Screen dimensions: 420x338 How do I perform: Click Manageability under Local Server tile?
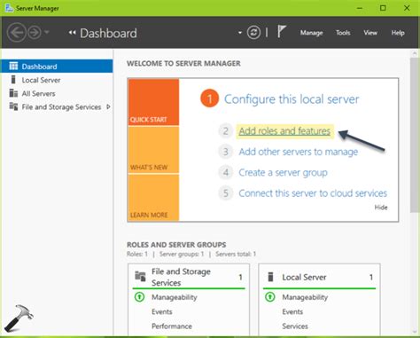pyautogui.click(x=305, y=297)
